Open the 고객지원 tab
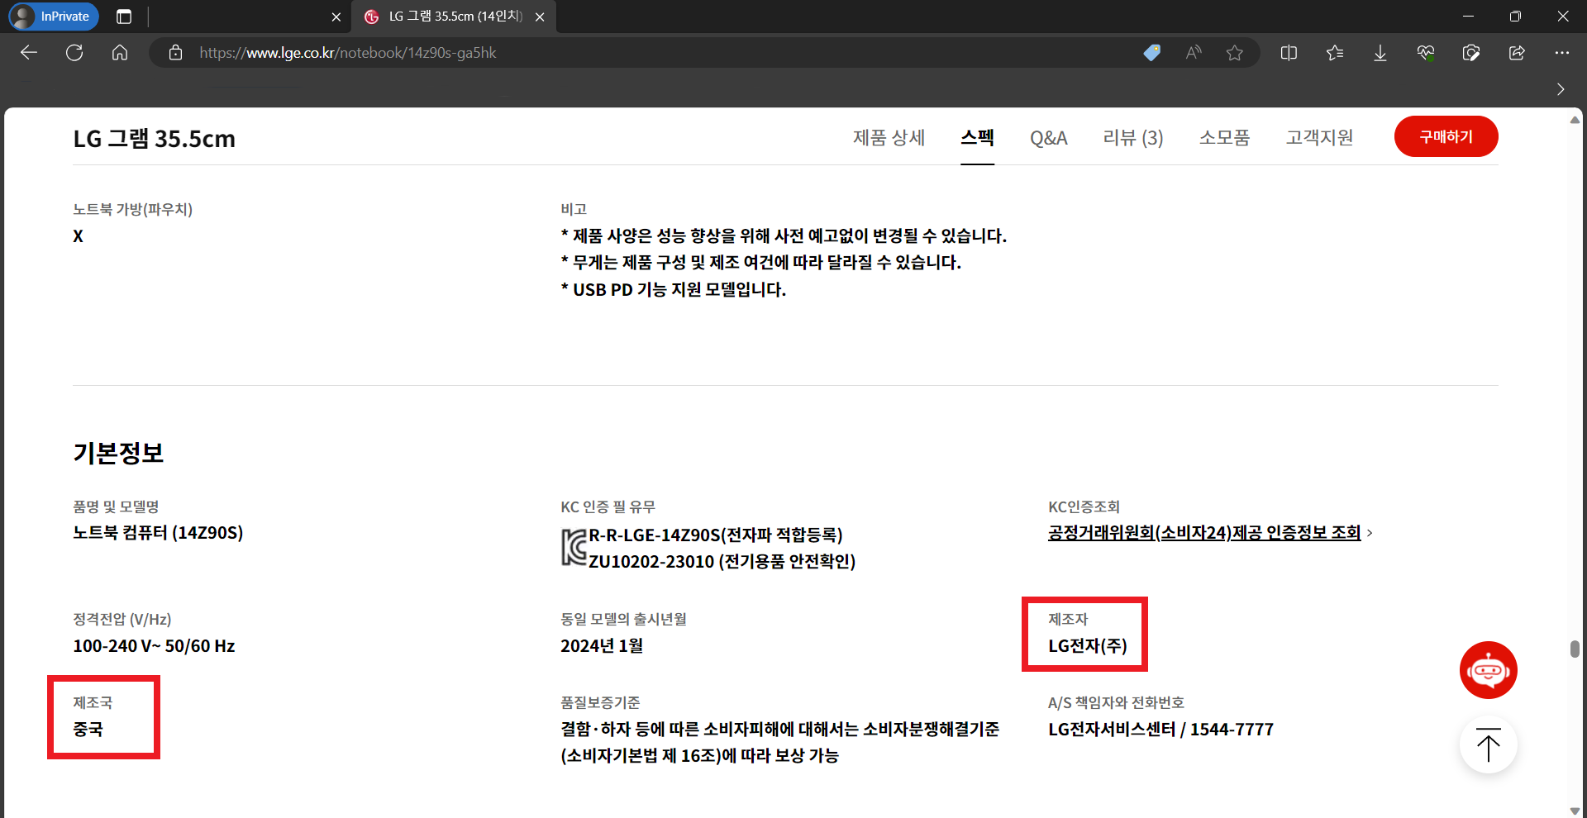This screenshot has height=818, width=1587. (x=1319, y=138)
